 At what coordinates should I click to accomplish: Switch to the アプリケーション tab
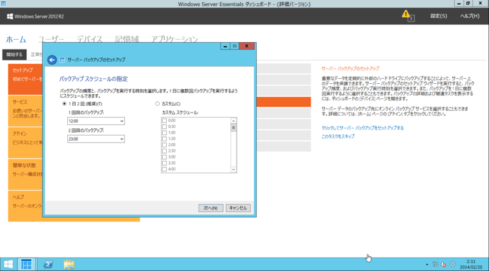[175, 39]
